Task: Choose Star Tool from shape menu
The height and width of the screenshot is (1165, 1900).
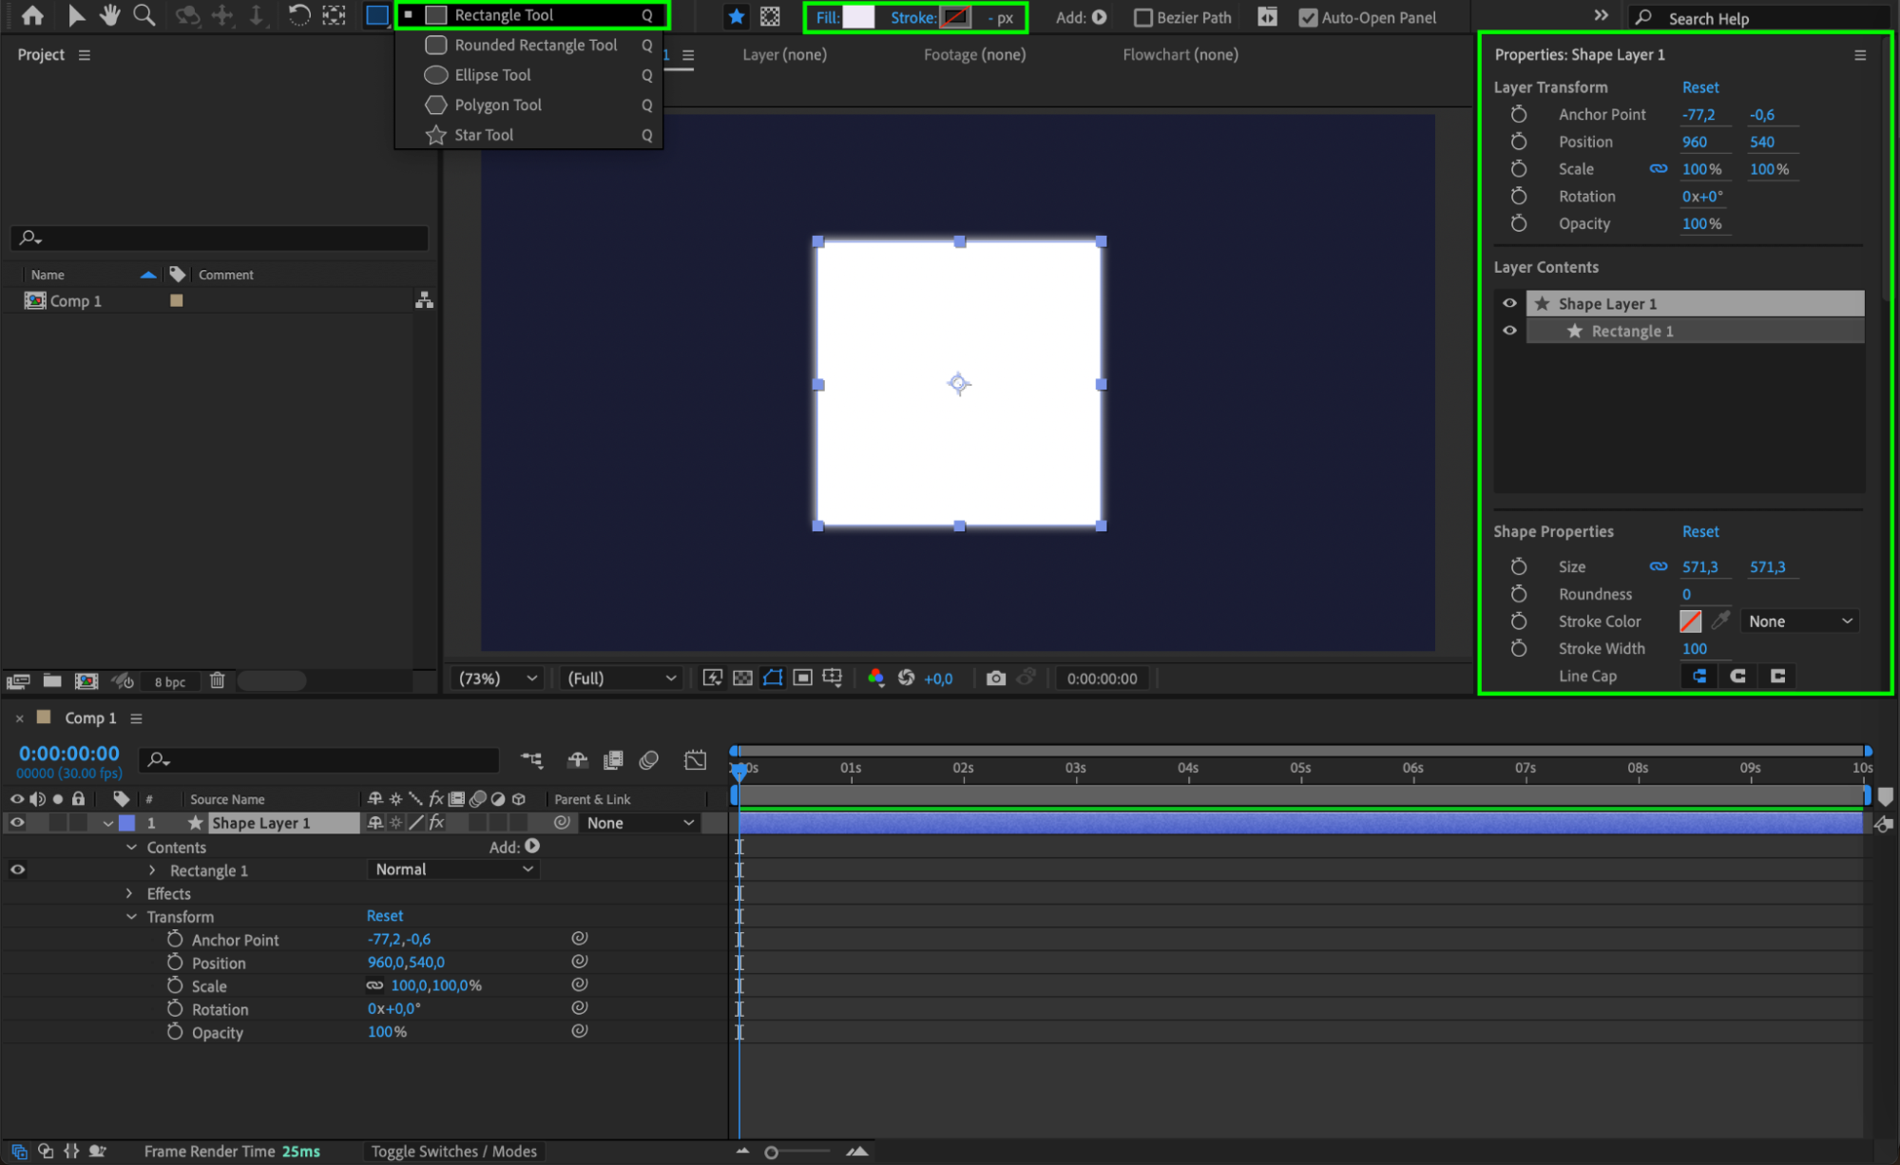Action: (483, 135)
